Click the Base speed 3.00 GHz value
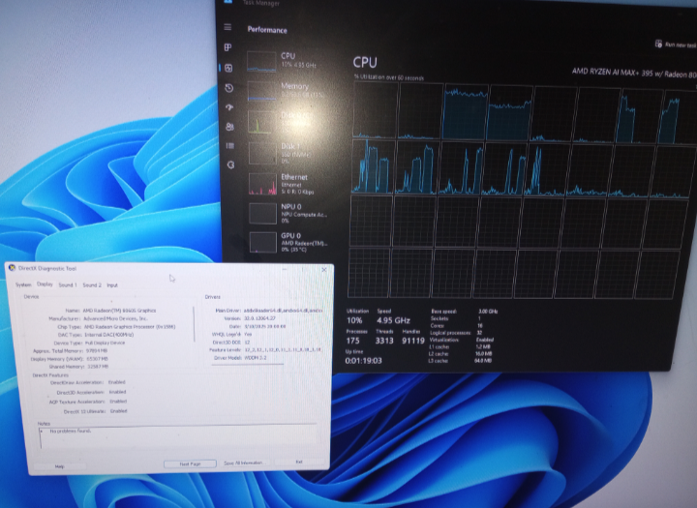Screen dimensions: 697x508 [x=488, y=312]
